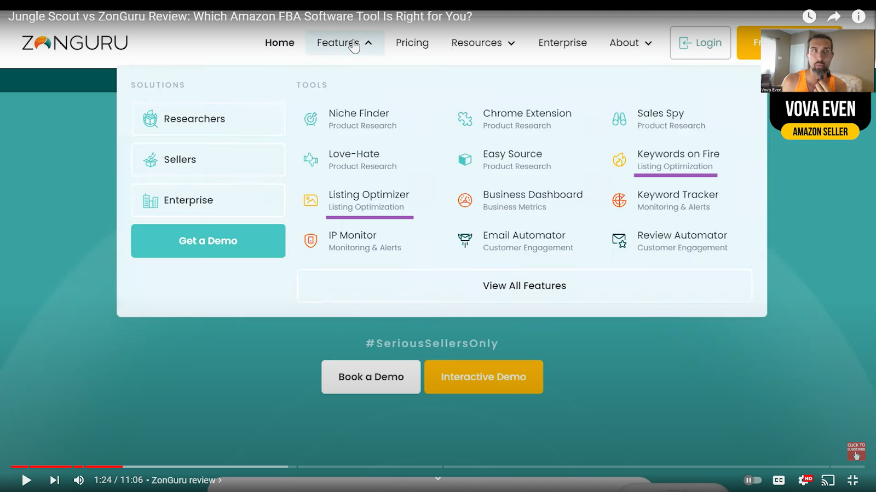Click the Book a Demo button

(371, 377)
